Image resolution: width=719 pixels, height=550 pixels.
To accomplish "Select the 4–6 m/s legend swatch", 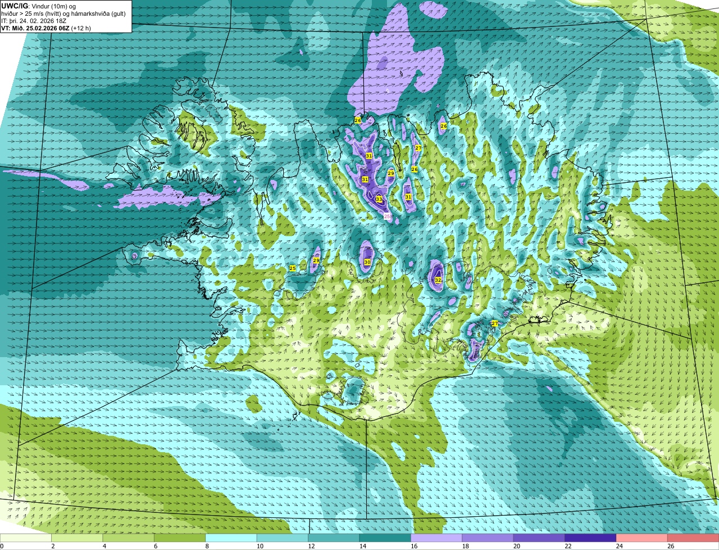I will pyautogui.click(x=129, y=538).
